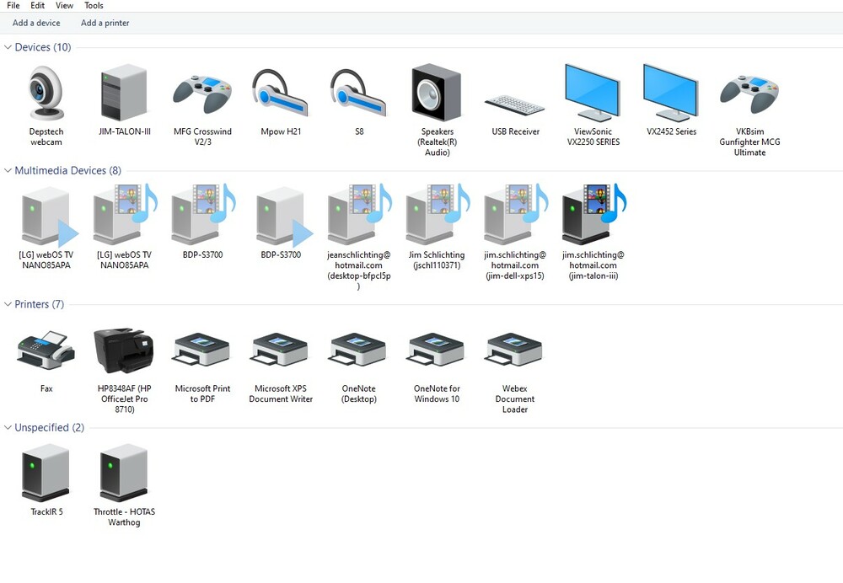Screen dimensions: 843x583
Task: Select the Microsoft XPS Document Writer icon
Action: (x=280, y=350)
